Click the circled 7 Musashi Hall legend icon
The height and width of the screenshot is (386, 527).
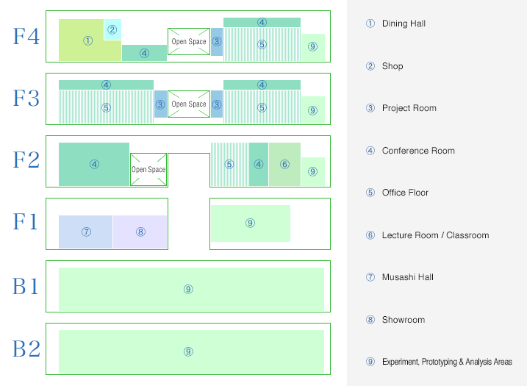(x=370, y=277)
